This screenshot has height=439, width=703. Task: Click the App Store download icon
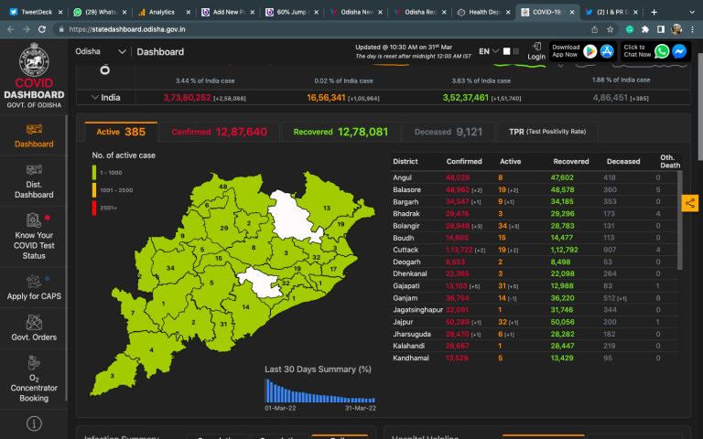pos(607,51)
